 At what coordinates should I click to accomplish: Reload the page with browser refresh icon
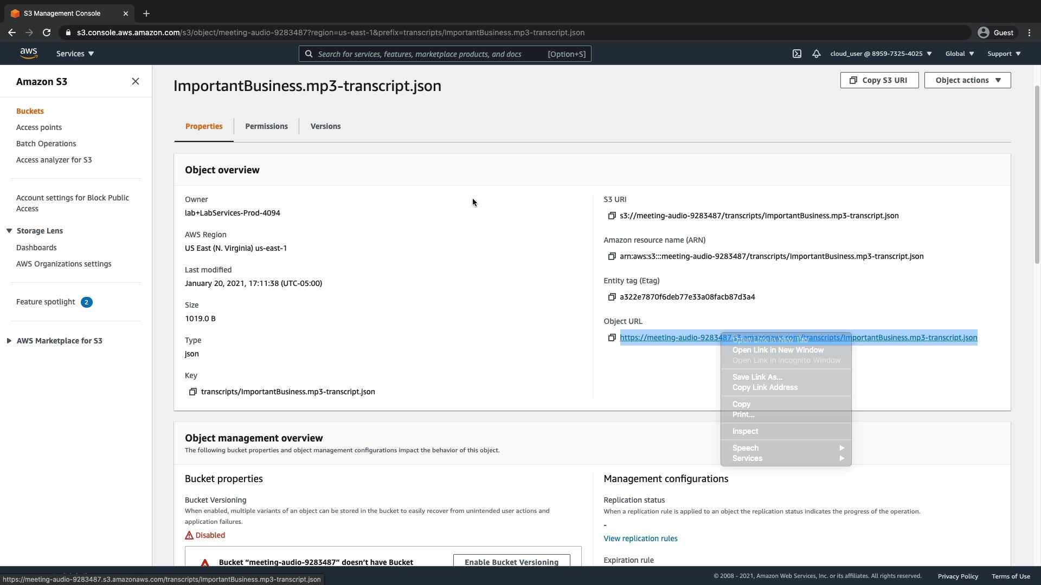(x=47, y=32)
